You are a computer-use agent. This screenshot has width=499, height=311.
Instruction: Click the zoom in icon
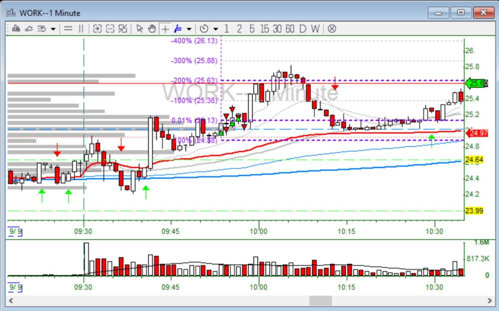coord(97,28)
